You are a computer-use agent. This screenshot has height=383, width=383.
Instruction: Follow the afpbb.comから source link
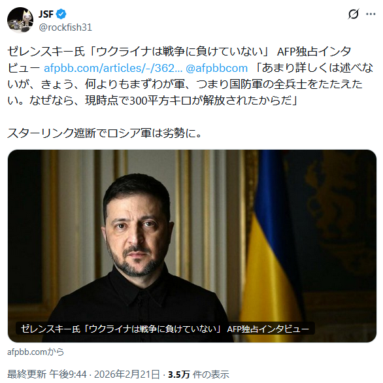(36, 352)
